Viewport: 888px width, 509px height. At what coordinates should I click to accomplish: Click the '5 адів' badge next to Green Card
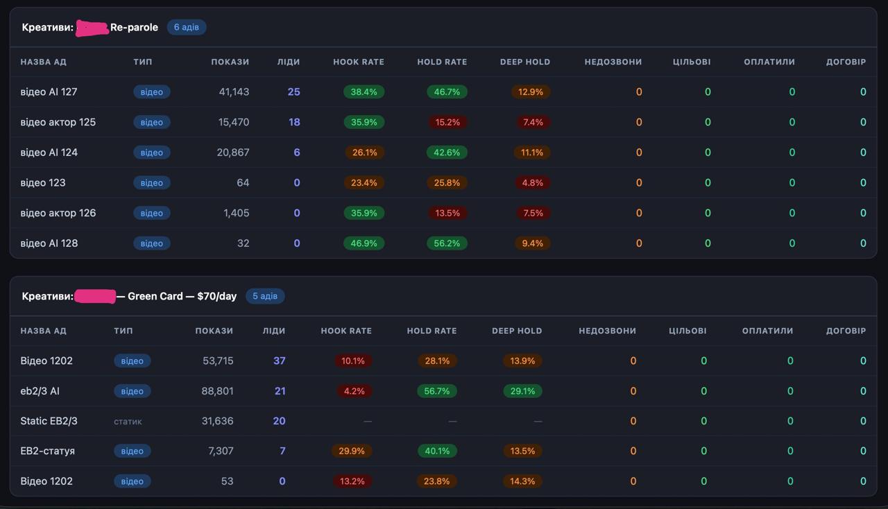click(265, 296)
